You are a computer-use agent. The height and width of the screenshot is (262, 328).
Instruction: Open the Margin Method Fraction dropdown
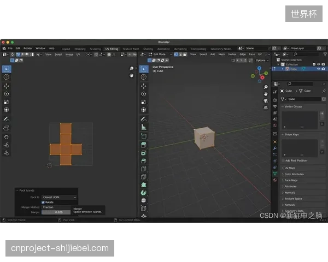56,207
